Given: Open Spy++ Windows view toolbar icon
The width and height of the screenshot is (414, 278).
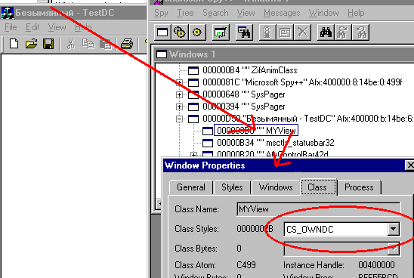Looking at the screenshot, I should [162, 32].
